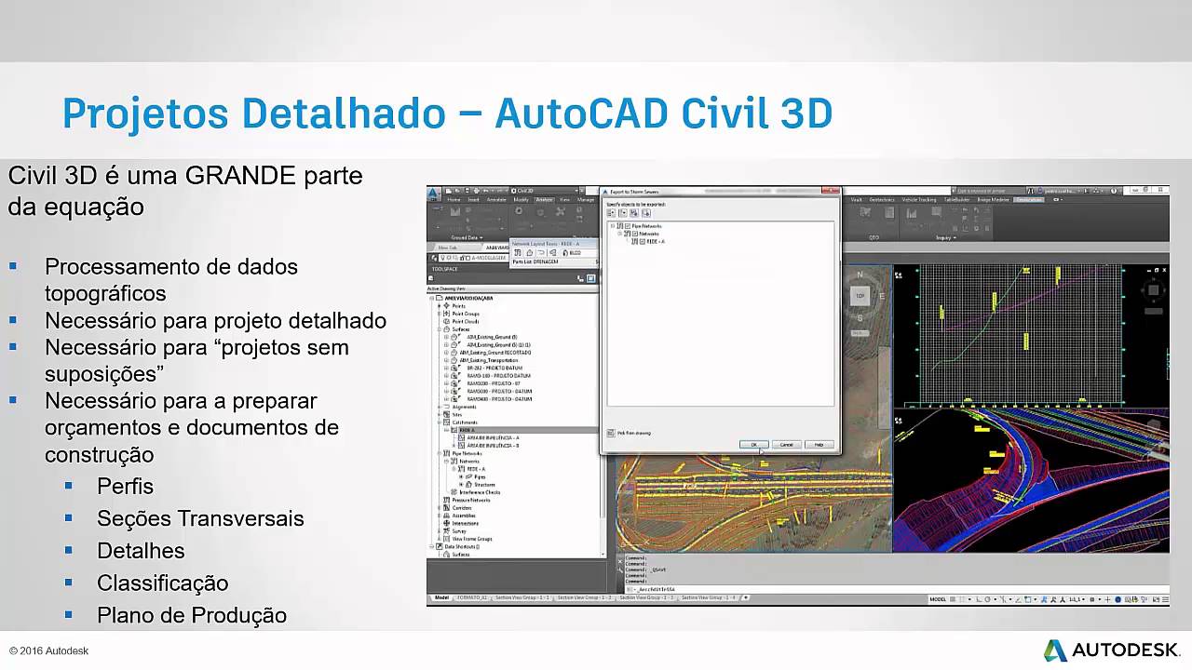The width and height of the screenshot is (1192, 670).
Task: Open the Ground Data panel dropdown
Action: point(467,237)
